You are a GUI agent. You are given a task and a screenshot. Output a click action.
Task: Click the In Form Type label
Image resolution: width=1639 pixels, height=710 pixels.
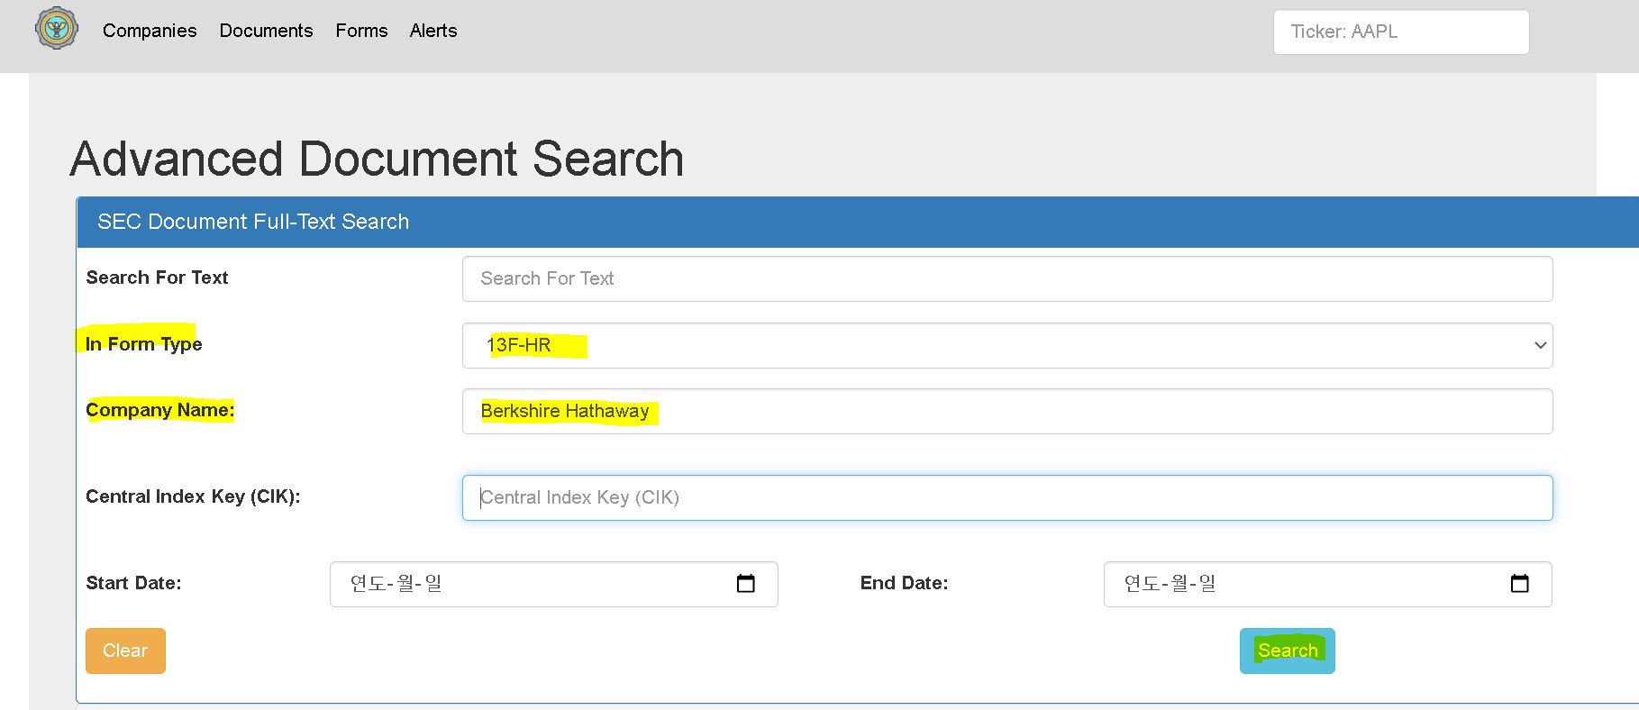(x=143, y=344)
